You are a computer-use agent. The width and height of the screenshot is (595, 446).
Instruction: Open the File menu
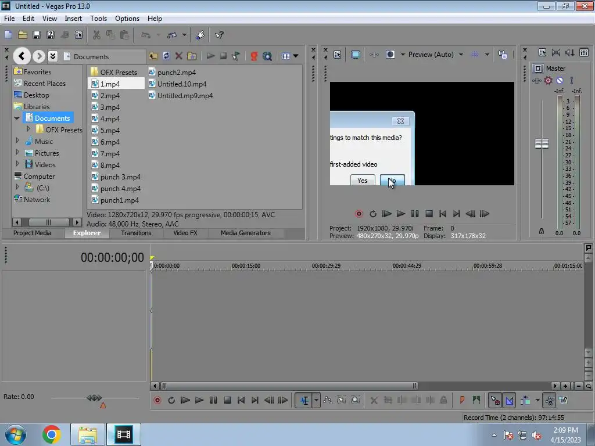[x=9, y=18]
